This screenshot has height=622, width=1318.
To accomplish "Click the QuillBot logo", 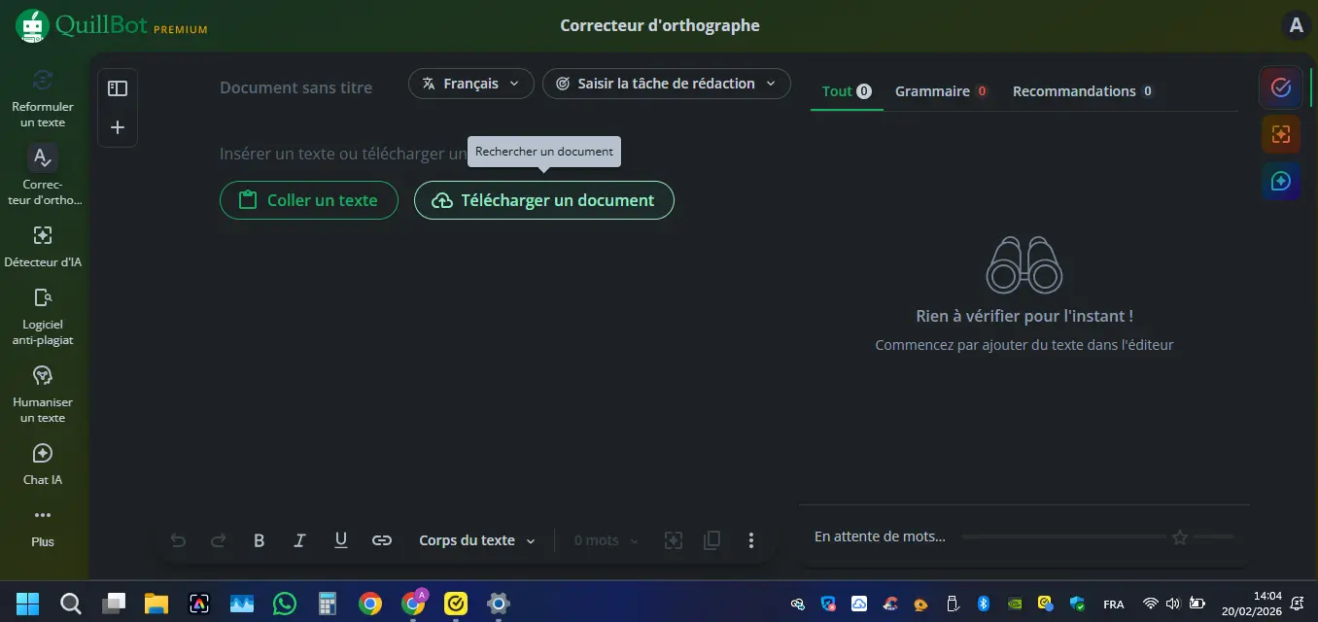I will click(x=111, y=26).
